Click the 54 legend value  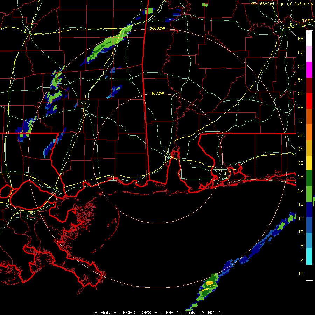[301, 80]
